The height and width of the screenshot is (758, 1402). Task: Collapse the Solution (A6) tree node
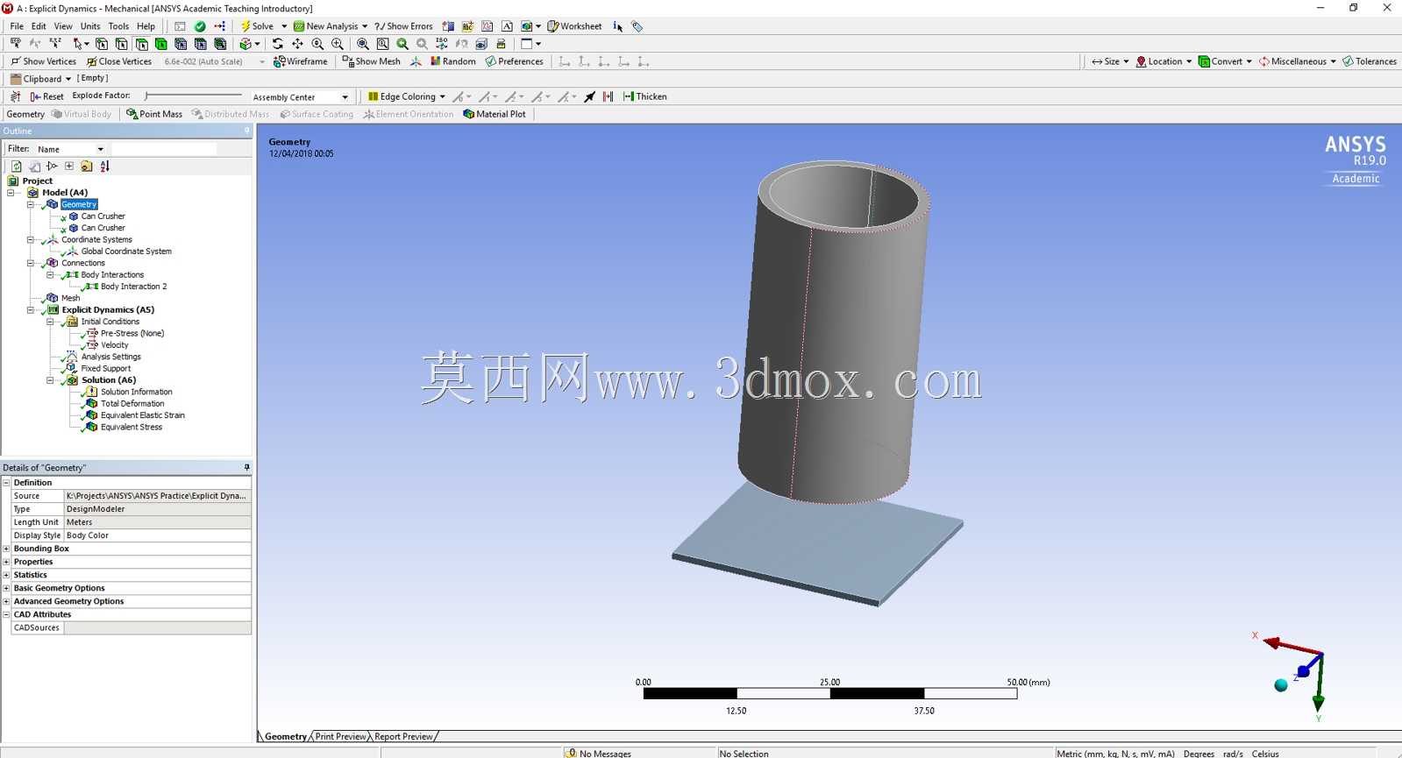tap(50, 380)
